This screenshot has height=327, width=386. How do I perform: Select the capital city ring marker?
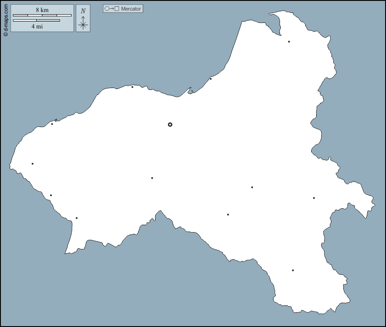(x=170, y=124)
